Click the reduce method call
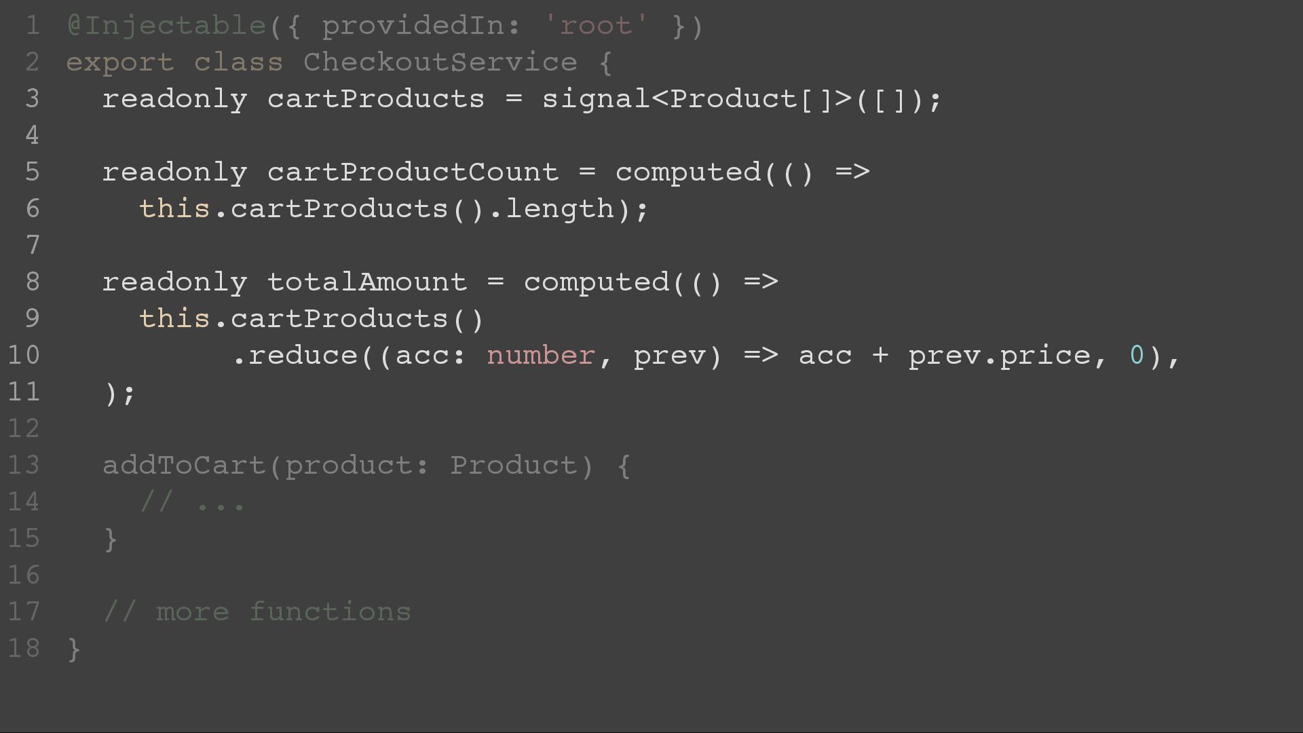The width and height of the screenshot is (1303, 733). (303, 356)
